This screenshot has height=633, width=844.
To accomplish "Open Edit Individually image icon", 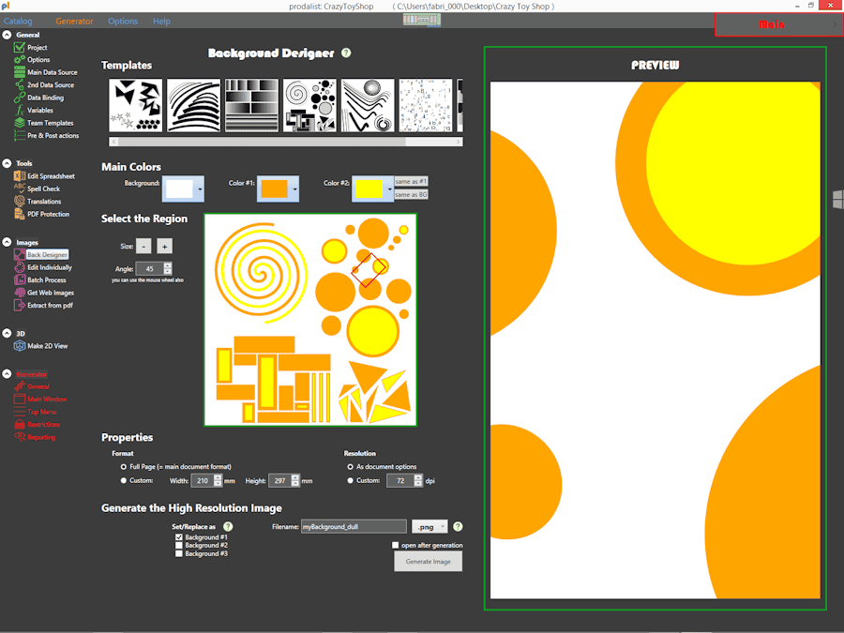I will click(20, 267).
